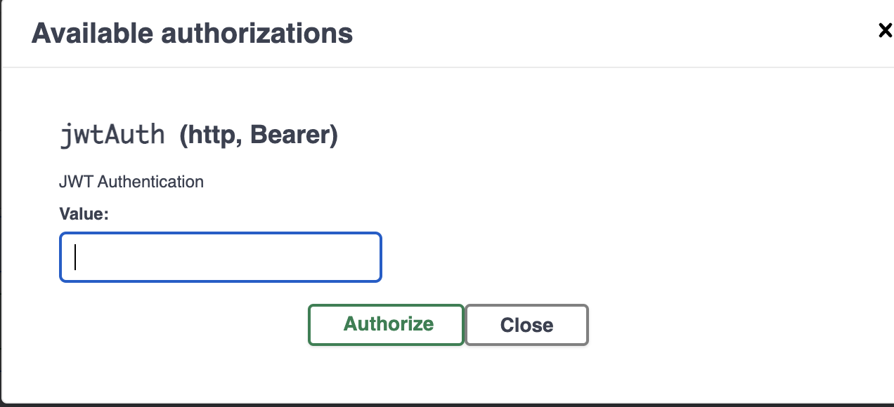The image size is (894, 407).
Task: Click the X icon to dismiss the dialog
Action: click(885, 31)
